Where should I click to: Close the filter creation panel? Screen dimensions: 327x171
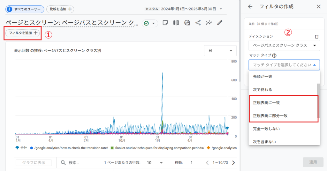[318, 7]
